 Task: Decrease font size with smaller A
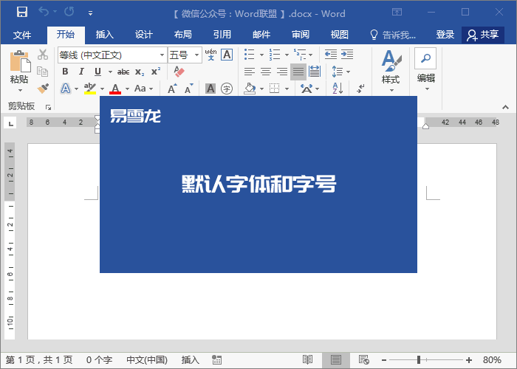[189, 89]
